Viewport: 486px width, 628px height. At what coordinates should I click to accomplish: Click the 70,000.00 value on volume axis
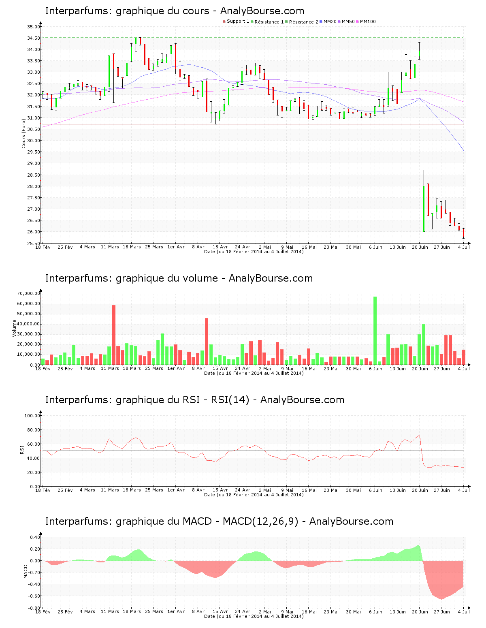28,293
